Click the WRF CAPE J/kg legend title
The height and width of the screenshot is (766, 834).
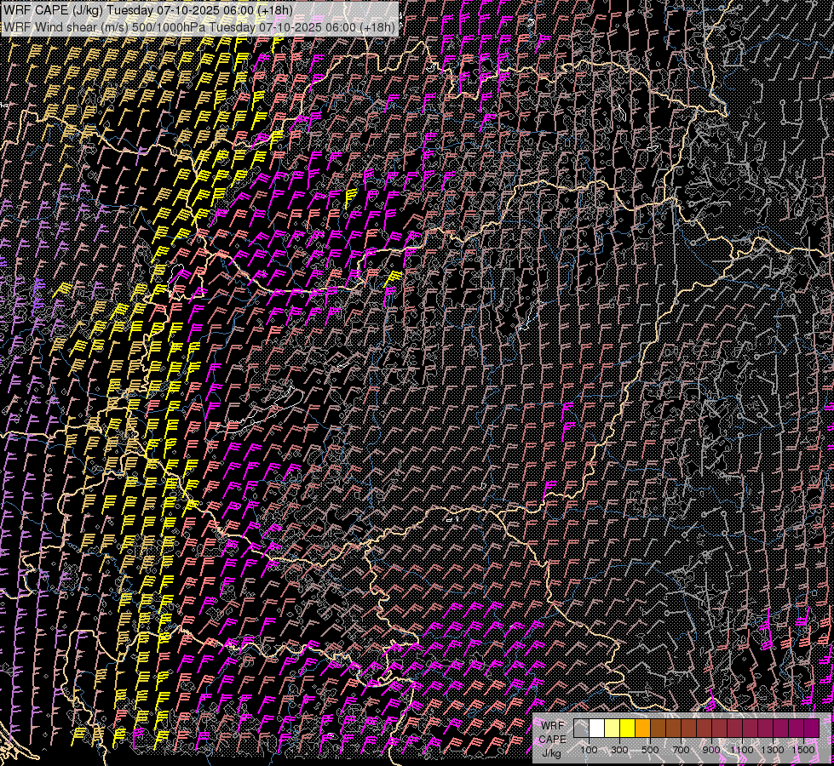click(x=552, y=739)
